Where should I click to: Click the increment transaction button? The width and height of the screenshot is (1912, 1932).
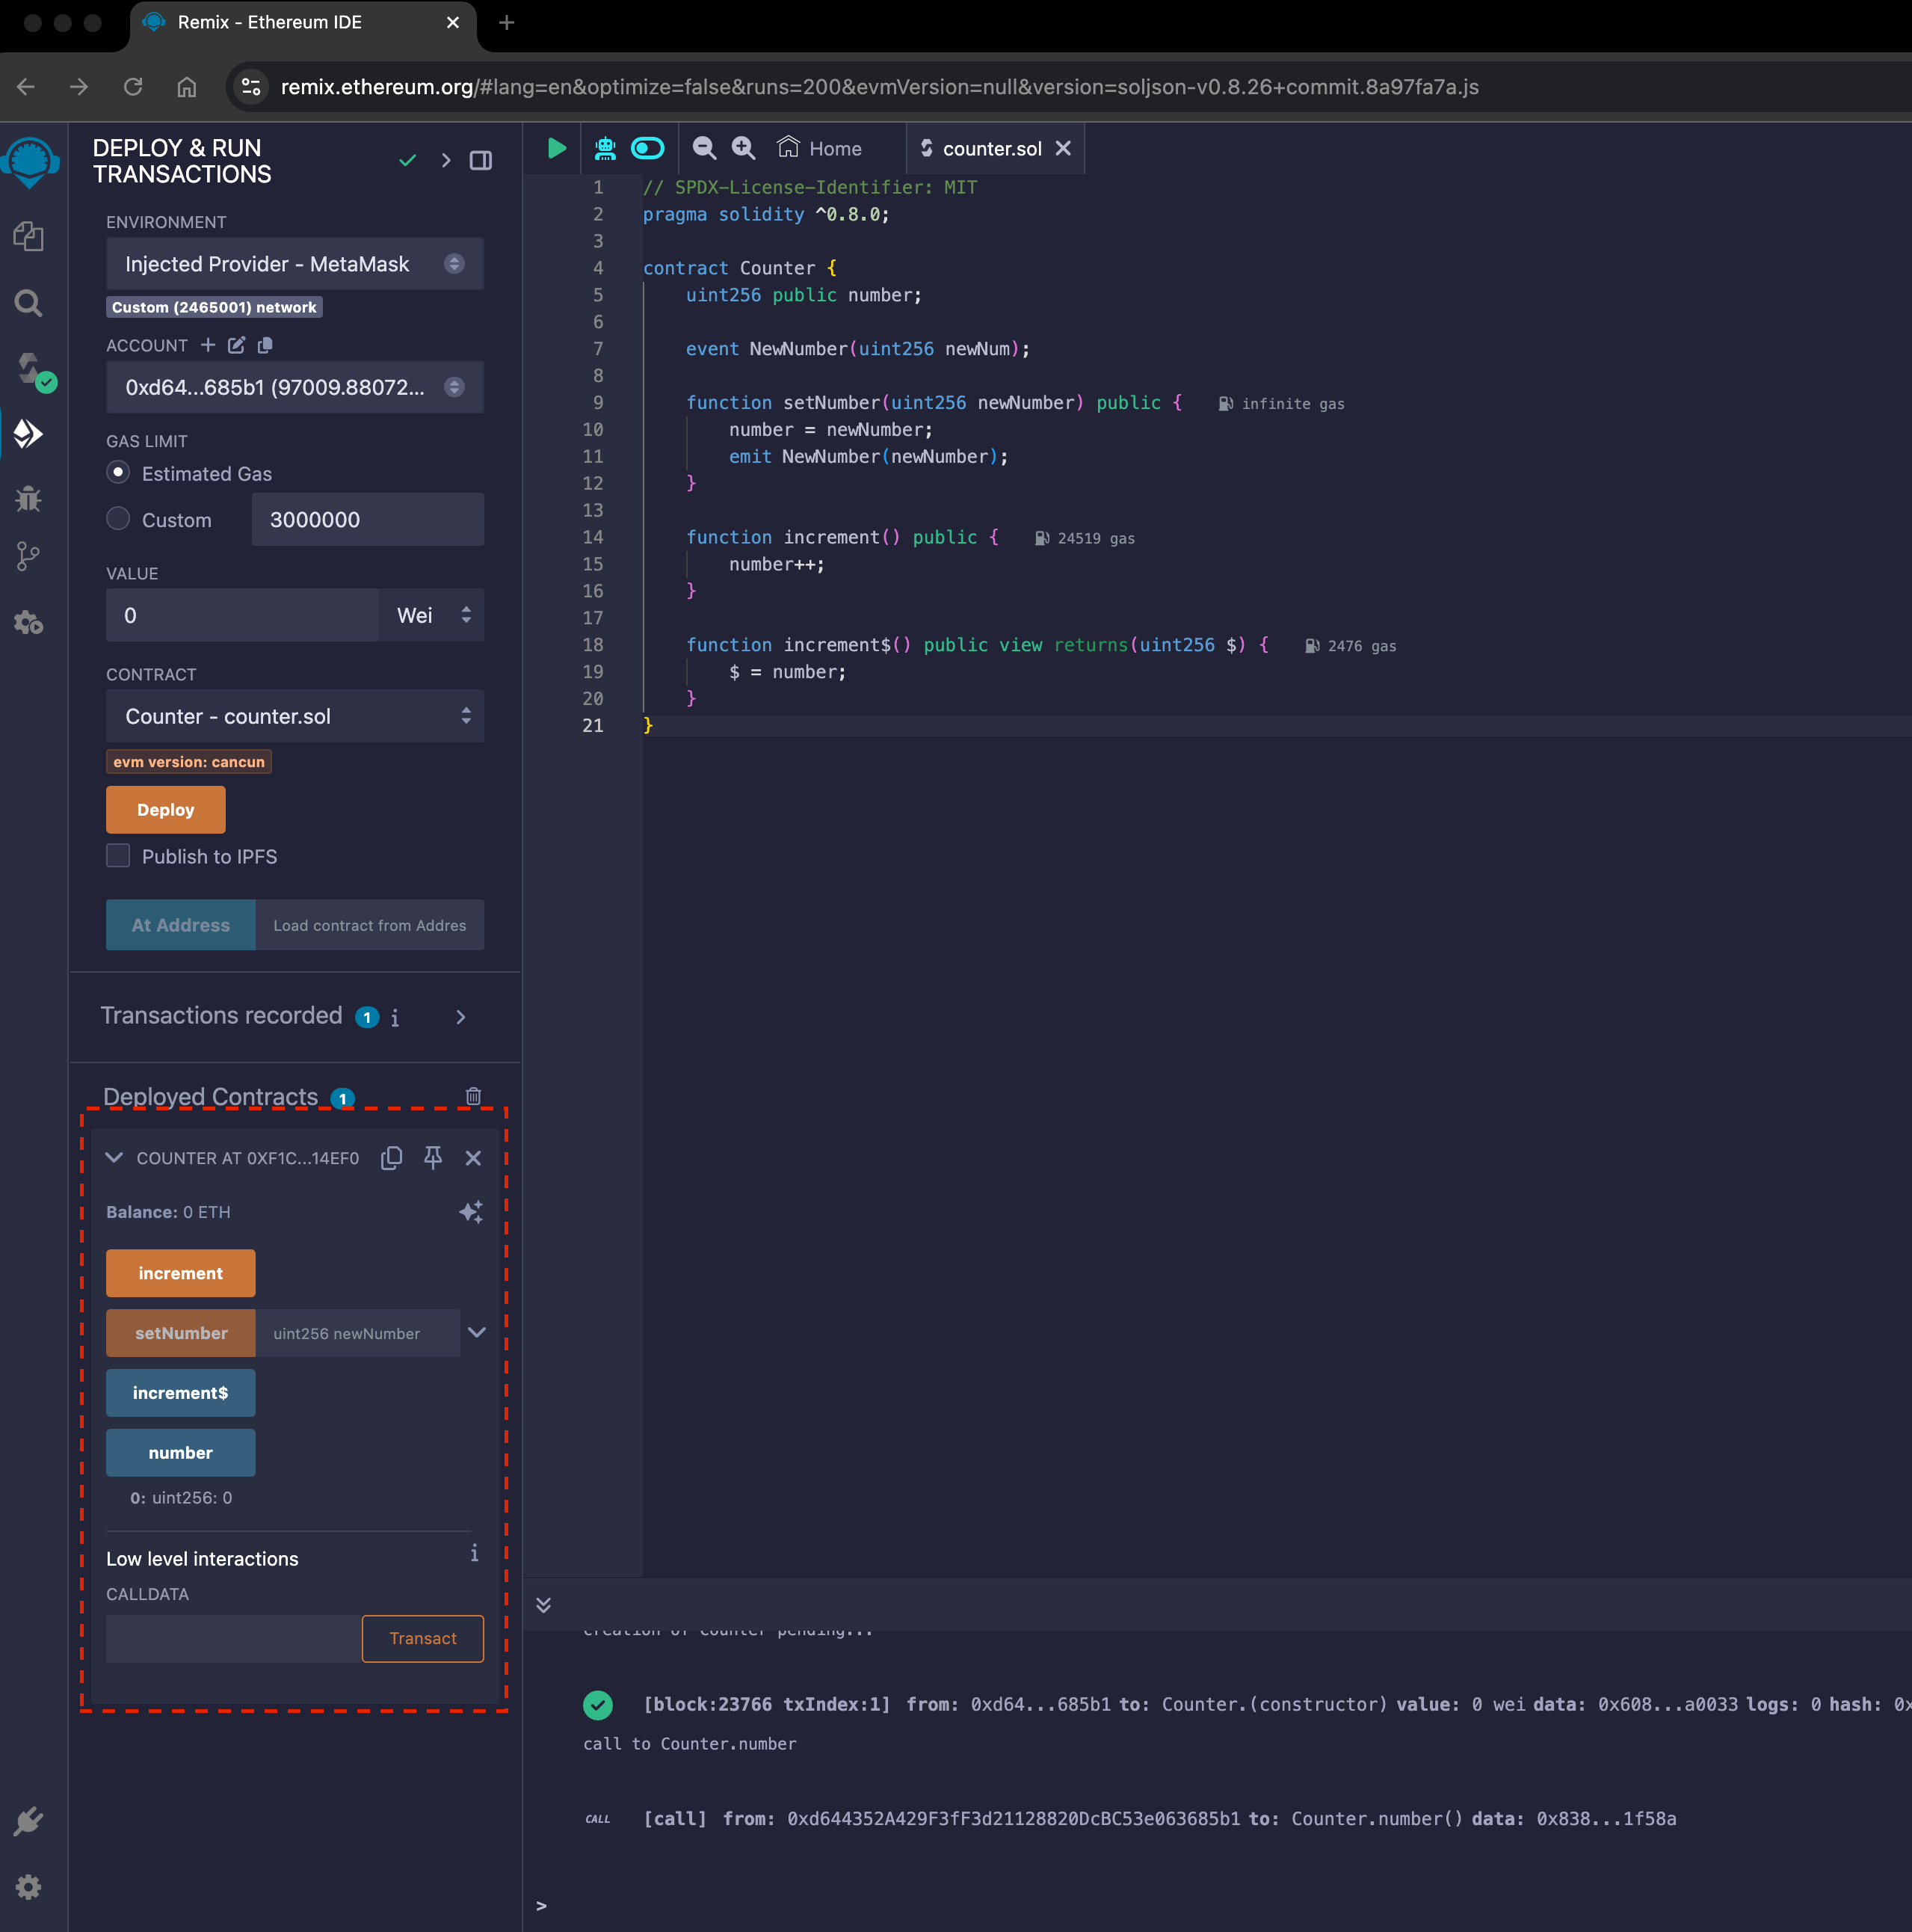point(181,1273)
